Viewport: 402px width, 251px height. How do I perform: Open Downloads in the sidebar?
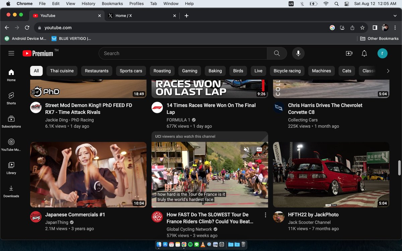(11, 191)
